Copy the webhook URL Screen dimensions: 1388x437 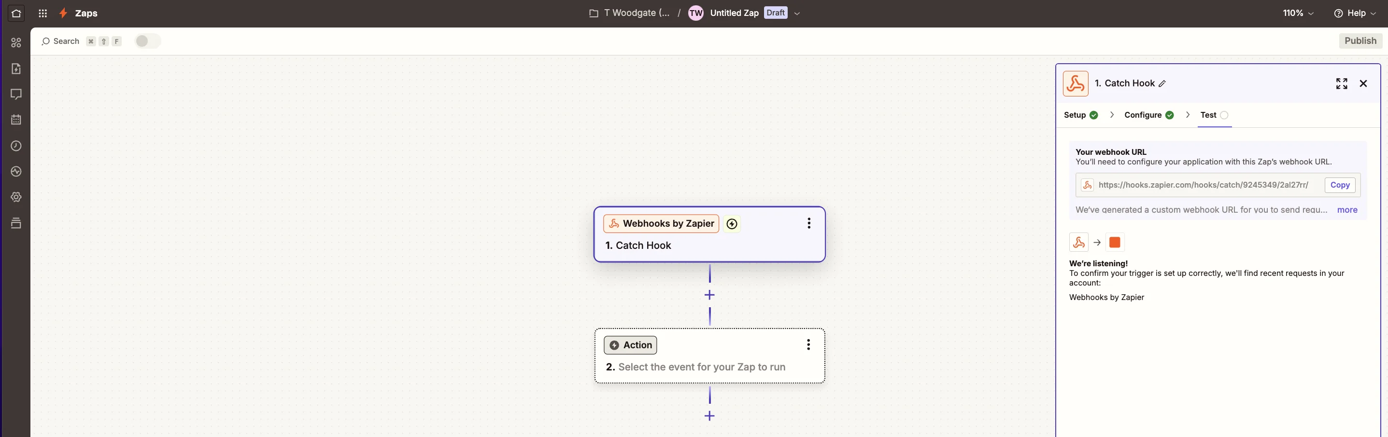[x=1340, y=185]
